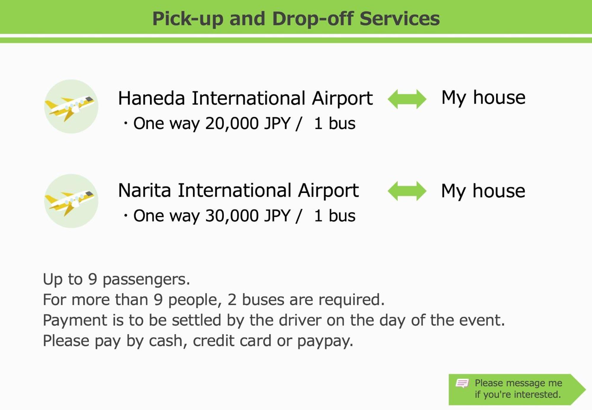Click 'My house' on the Narita row
The image size is (592, 410).
coord(483,191)
